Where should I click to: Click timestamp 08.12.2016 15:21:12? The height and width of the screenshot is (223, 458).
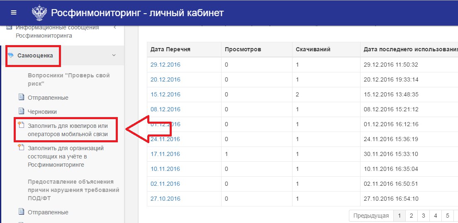coord(391,109)
